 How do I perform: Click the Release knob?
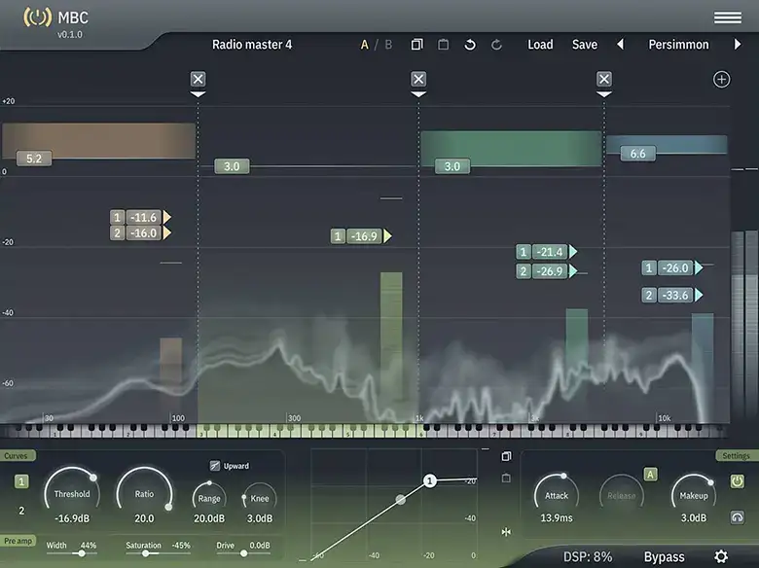pyautogui.click(x=622, y=494)
